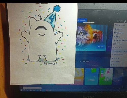Open File Explorer from the taskbar
This screenshot has width=127, height=98.
click(34, 90)
